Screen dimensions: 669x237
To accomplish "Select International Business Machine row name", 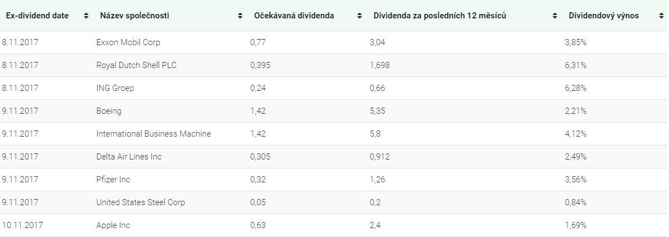I will coord(153,134).
